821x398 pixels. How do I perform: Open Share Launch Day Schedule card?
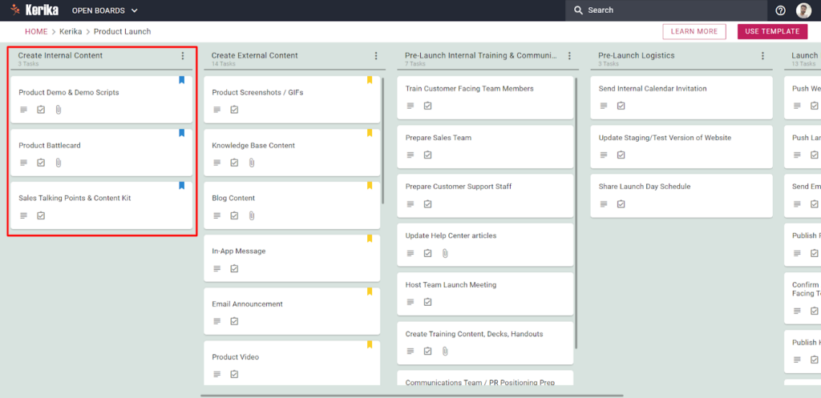tap(681, 195)
